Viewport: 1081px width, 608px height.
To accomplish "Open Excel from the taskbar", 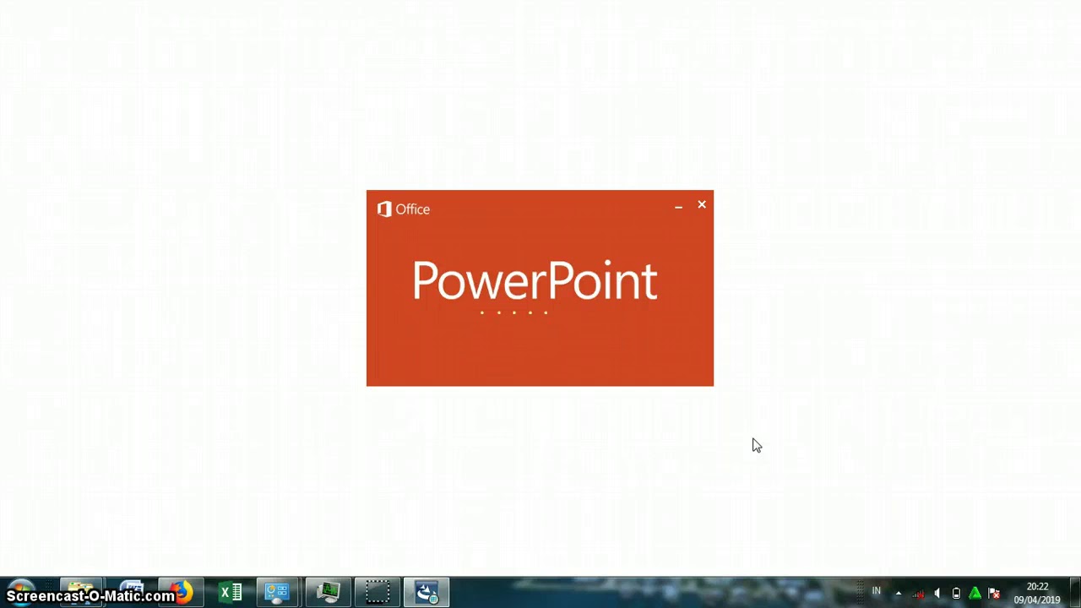I will (x=231, y=592).
